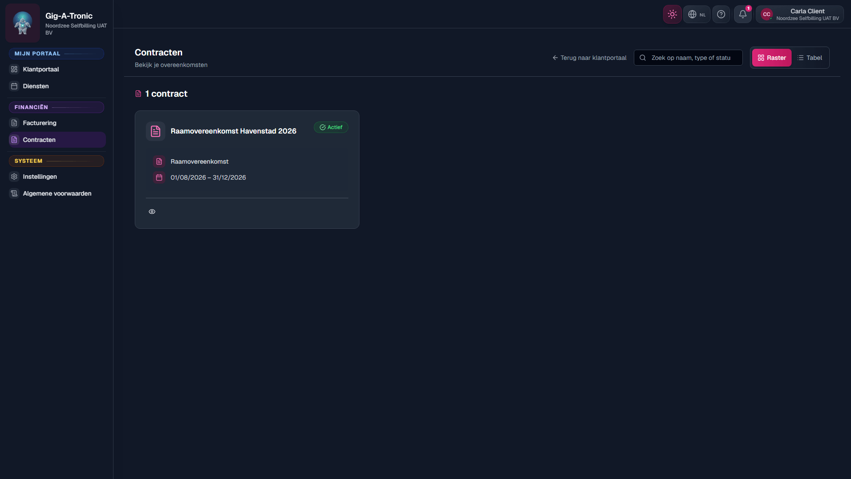View contract details via the eye icon
851x479 pixels.
(152, 212)
